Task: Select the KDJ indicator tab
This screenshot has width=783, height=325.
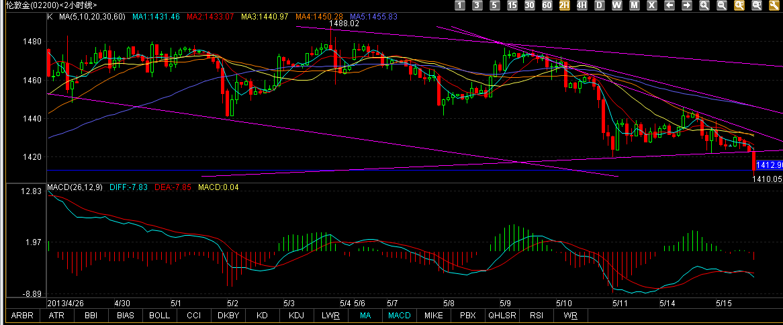Action: pyautogui.click(x=296, y=315)
